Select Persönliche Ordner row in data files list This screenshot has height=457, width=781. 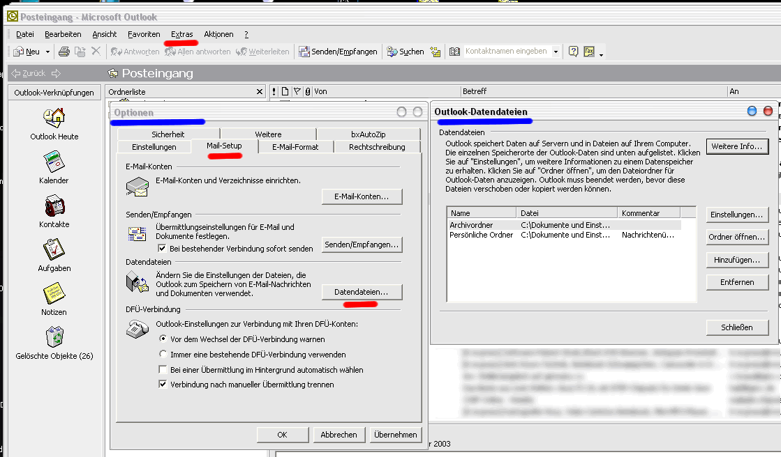[482, 235]
